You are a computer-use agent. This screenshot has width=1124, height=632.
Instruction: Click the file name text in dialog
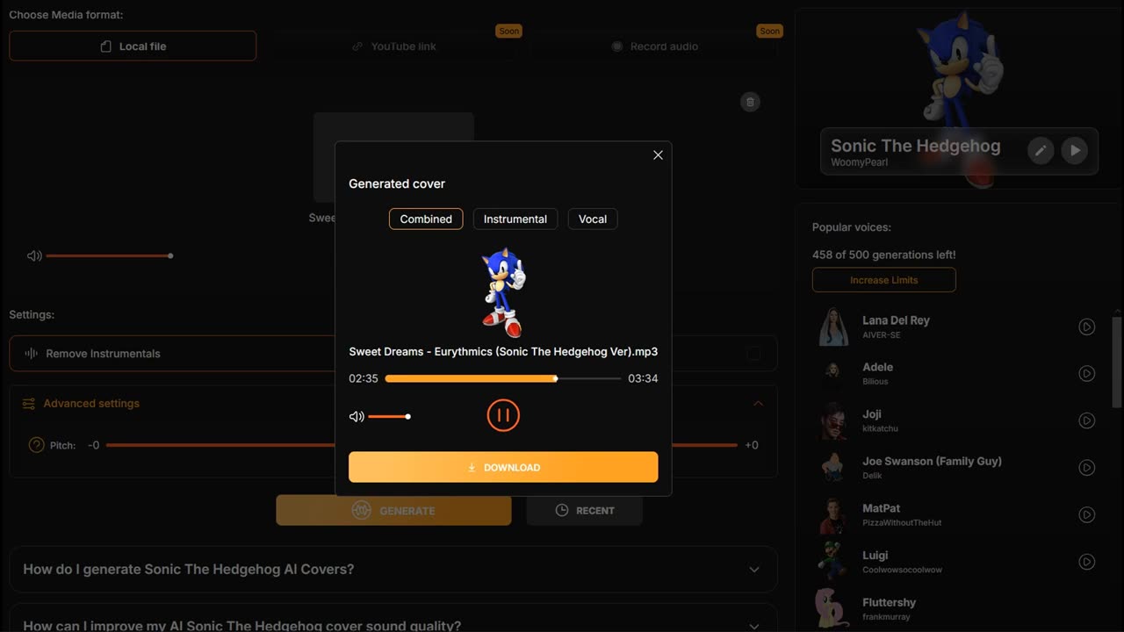503,351
